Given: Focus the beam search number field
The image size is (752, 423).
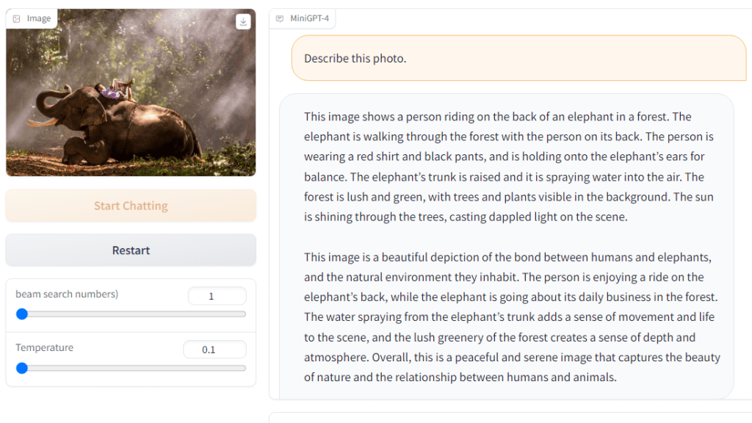Looking at the screenshot, I should coord(217,296).
